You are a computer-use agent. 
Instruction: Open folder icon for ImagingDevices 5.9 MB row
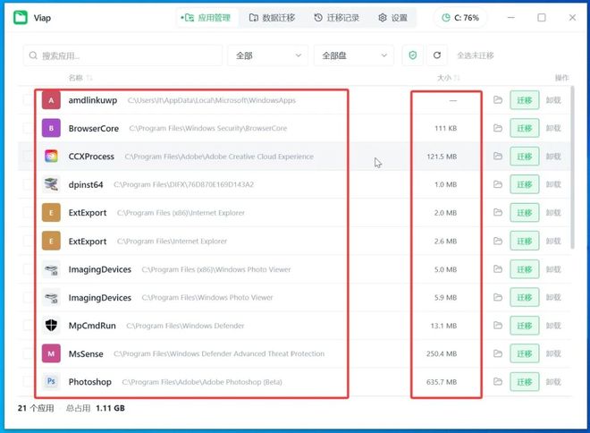[x=498, y=297]
